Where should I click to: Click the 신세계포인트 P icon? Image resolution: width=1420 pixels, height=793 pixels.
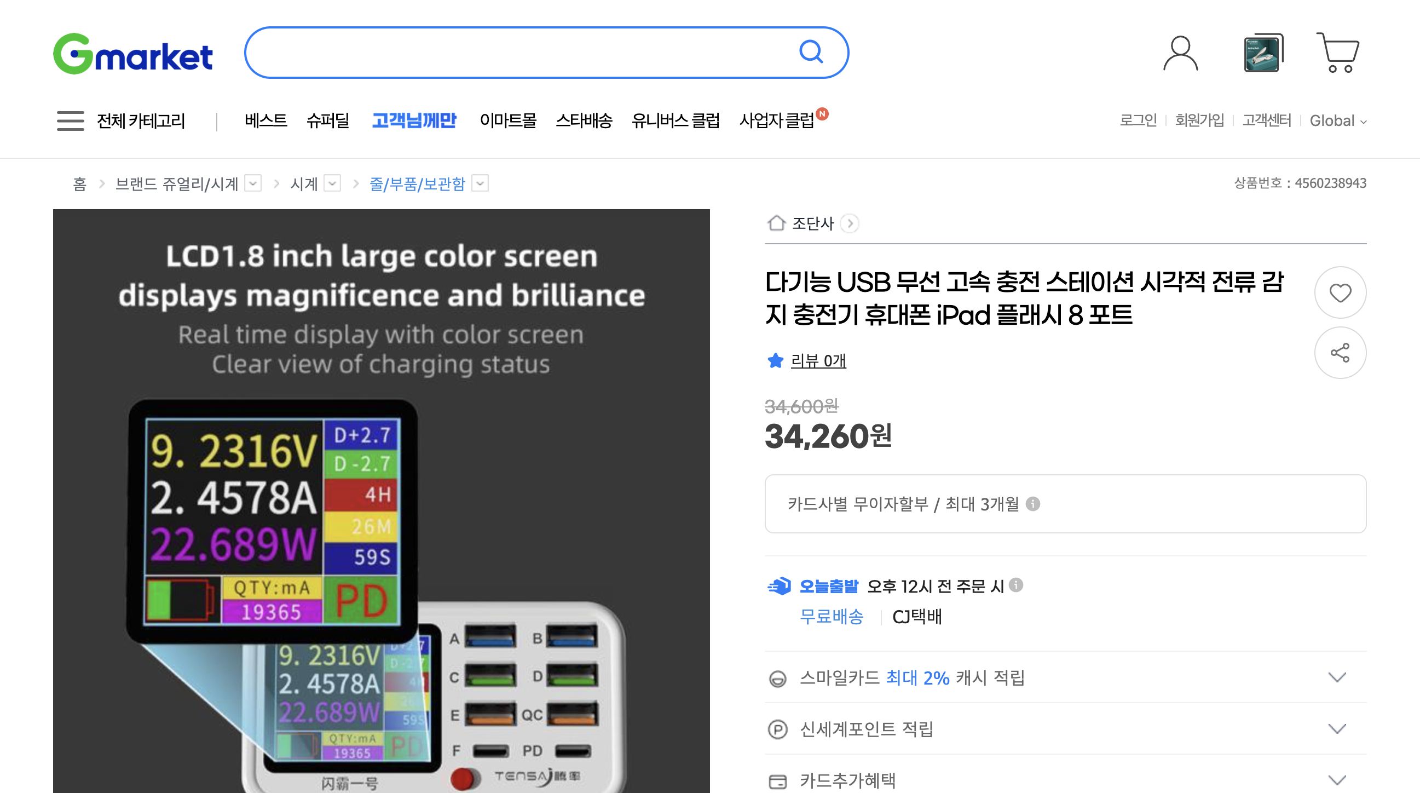tap(777, 728)
